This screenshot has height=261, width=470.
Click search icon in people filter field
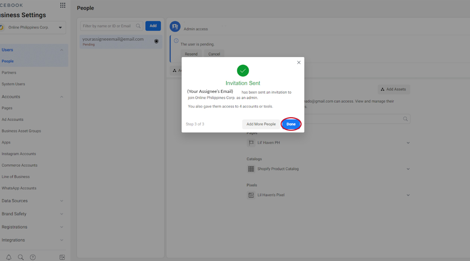click(138, 26)
